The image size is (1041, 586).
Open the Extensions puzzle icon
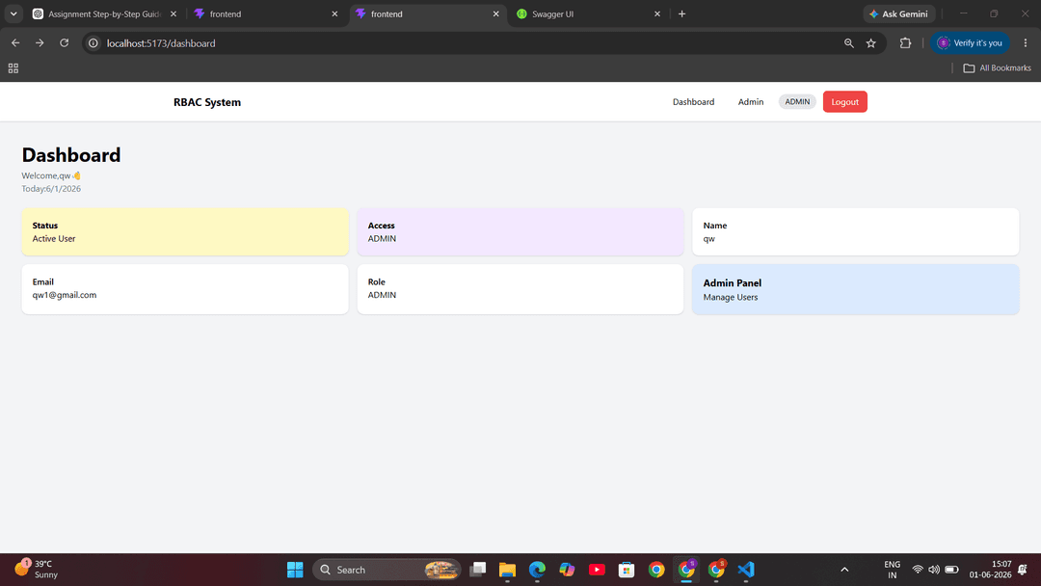[905, 43]
